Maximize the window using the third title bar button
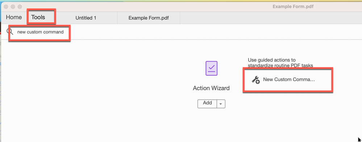The height and width of the screenshot is (142, 362). pyautogui.click(x=20, y=7)
